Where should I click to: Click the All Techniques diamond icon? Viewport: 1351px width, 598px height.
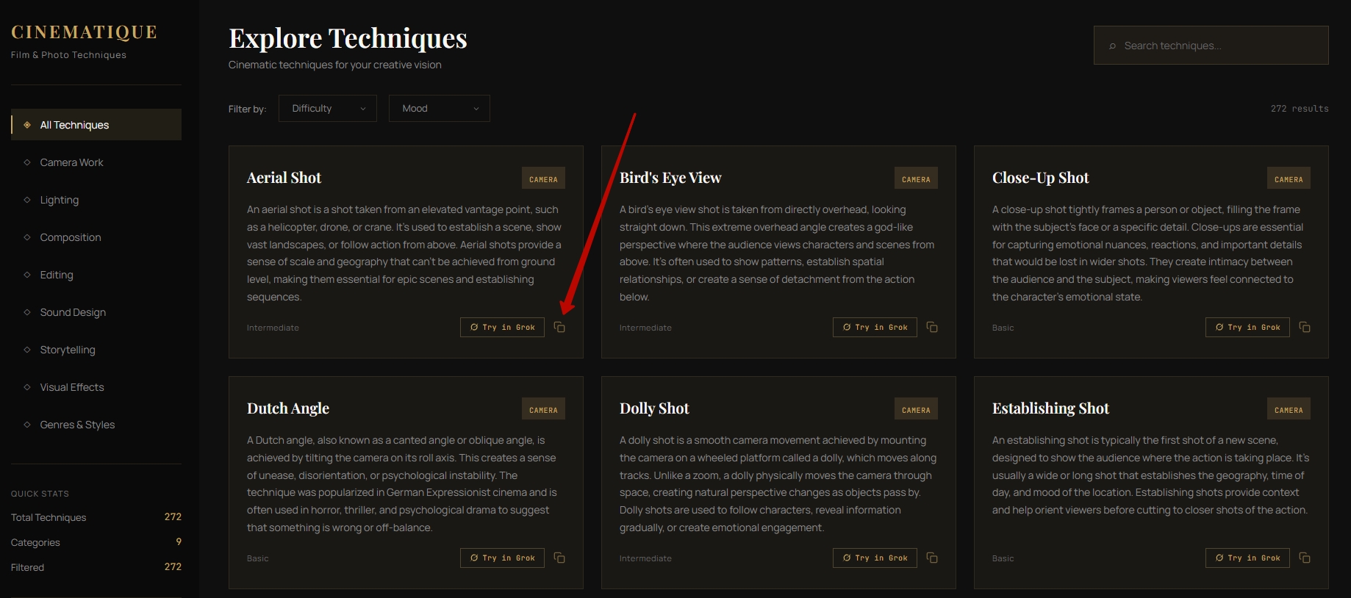coord(27,125)
